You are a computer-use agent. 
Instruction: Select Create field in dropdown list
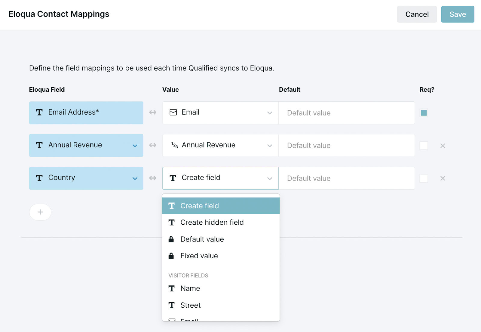pyautogui.click(x=221, y=206)
